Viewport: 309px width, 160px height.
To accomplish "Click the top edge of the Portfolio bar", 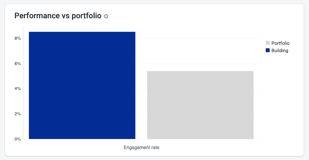I will tap(200, 71).
